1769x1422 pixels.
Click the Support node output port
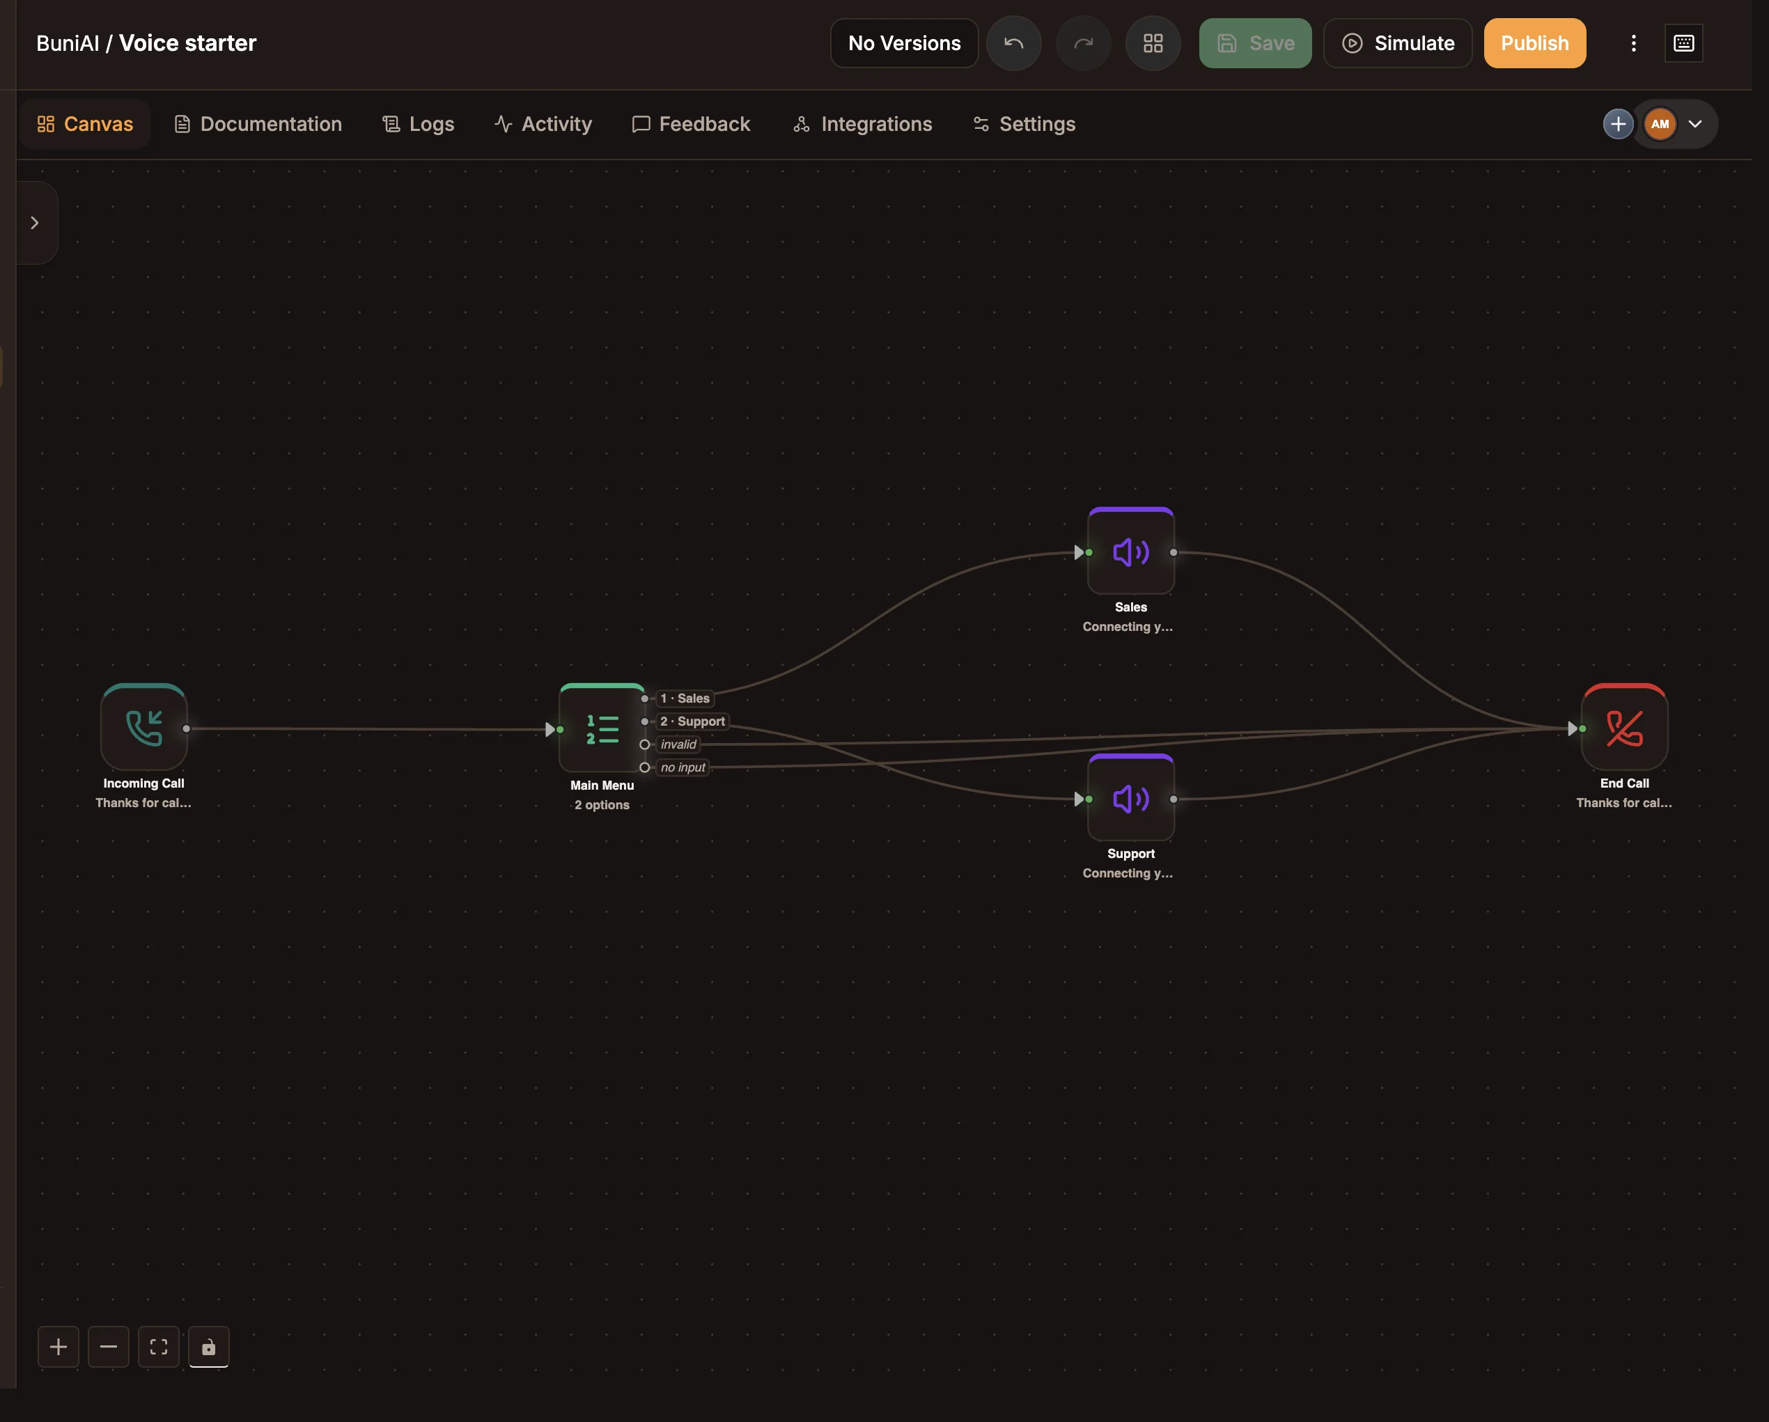click(1174, 799)
